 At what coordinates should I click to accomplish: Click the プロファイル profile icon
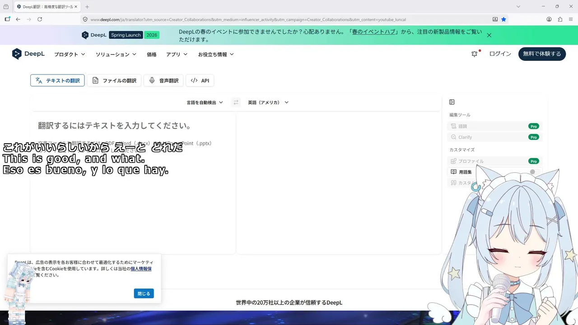tap(454, 161)
